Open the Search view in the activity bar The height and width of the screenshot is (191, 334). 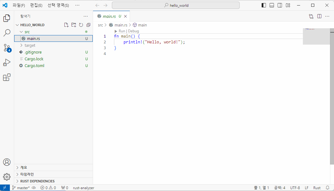(x=7, y=33)
